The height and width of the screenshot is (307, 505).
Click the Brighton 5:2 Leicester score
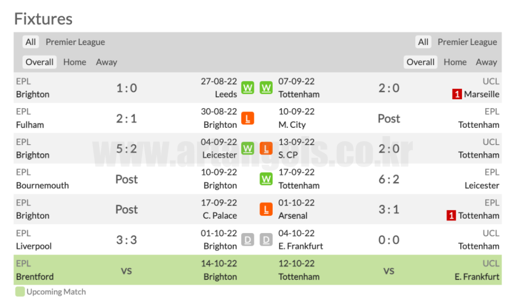point(126,149)
